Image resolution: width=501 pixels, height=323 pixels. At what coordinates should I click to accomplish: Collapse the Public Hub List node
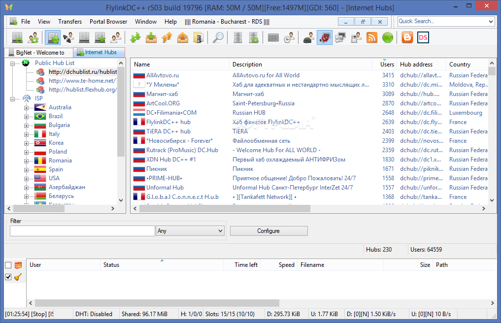12,64
